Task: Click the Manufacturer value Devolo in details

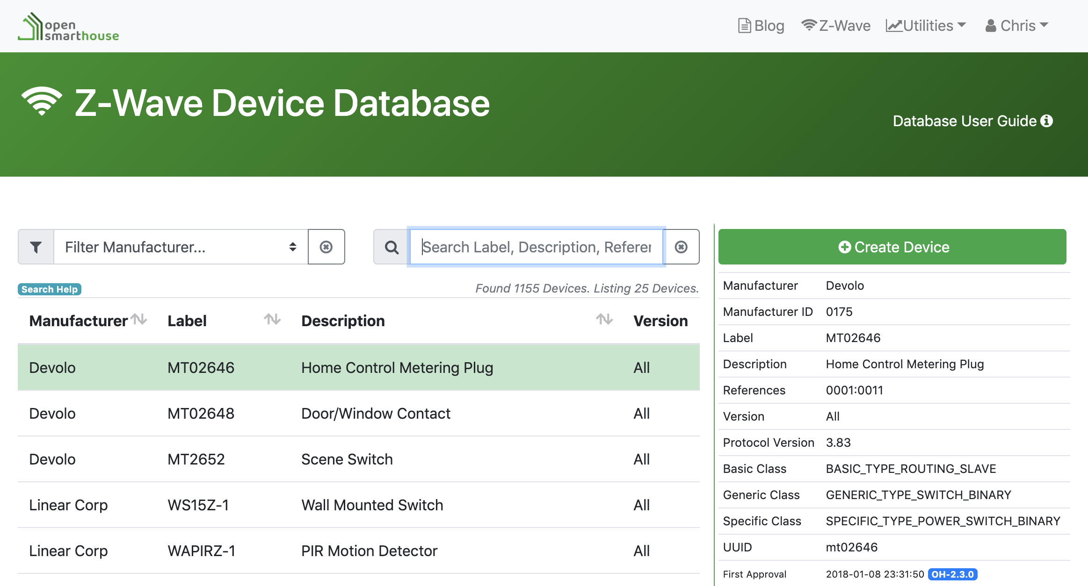Action: [845, 286]
